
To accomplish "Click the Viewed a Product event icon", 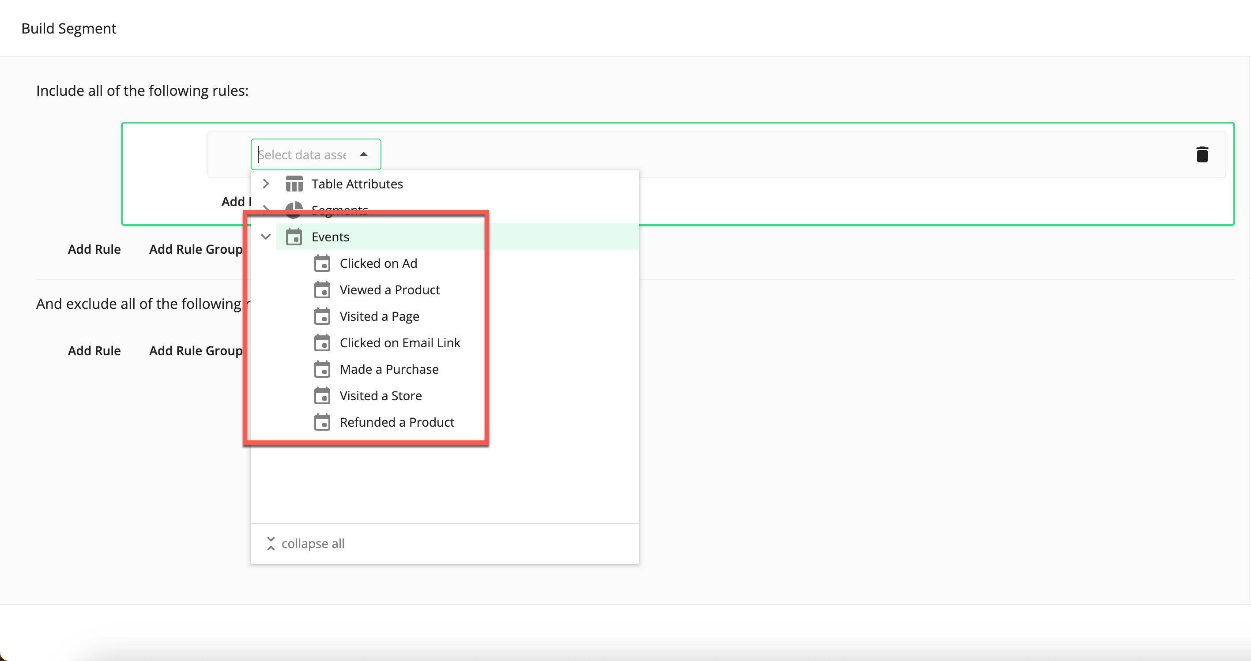I will pyautogui.click(x=322, y=289).
